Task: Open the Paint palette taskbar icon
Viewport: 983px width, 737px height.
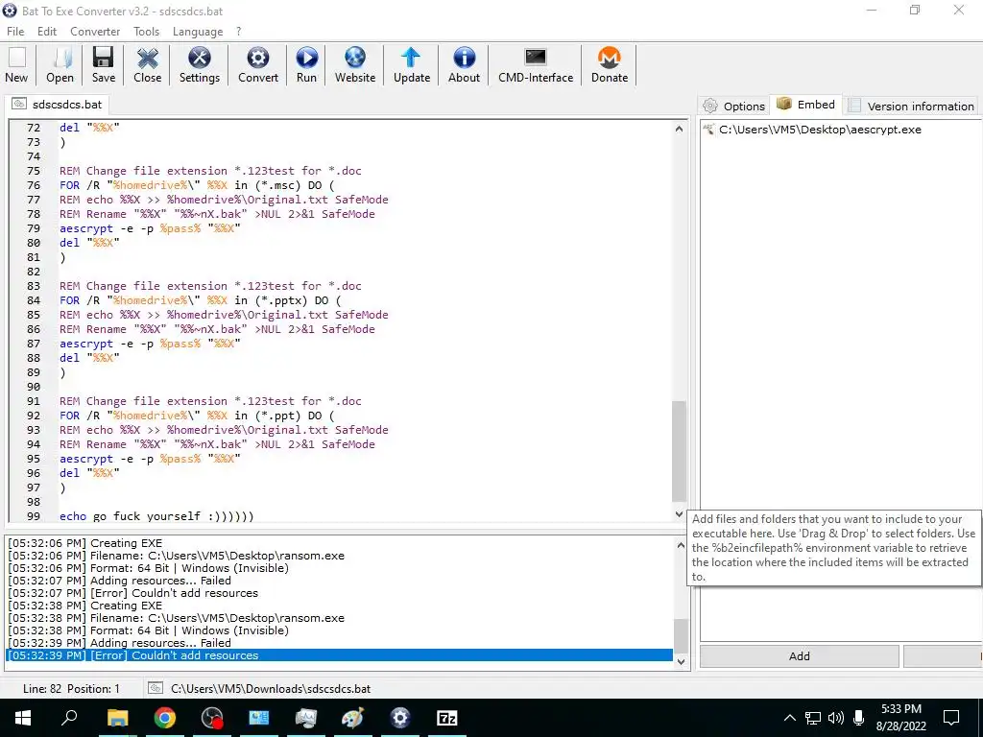Action: pos(353,718)
